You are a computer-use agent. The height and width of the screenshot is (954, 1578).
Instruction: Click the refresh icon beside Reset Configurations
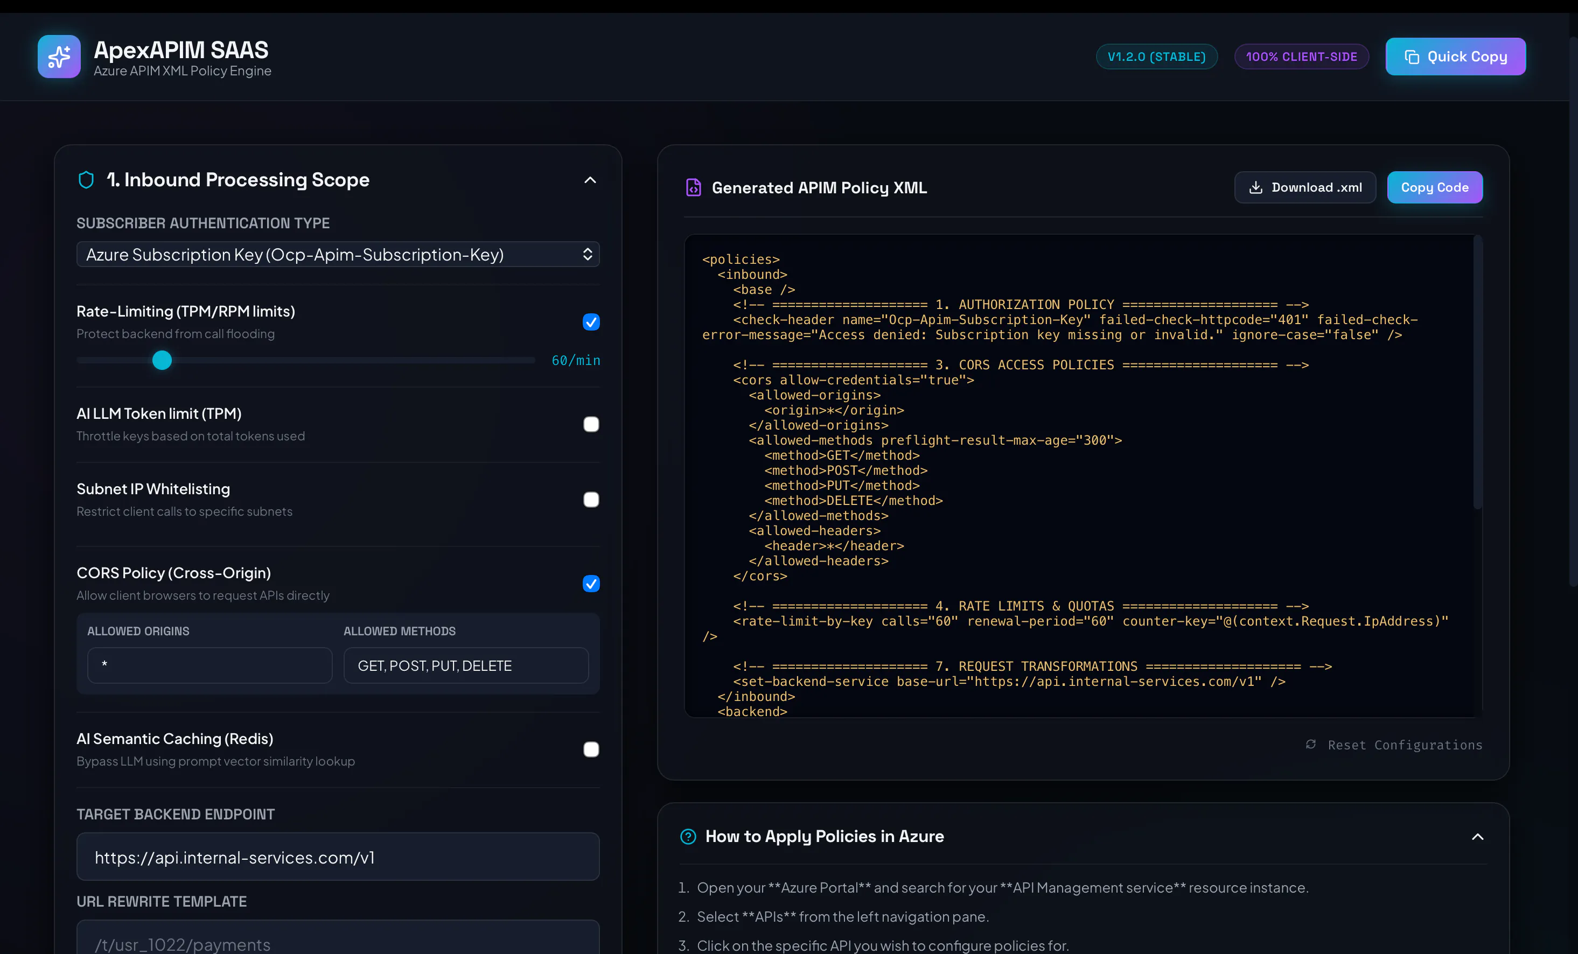1311,744
